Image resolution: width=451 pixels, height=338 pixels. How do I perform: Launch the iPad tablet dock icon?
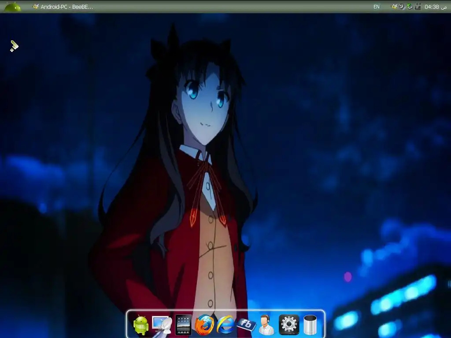pos(183,325)
